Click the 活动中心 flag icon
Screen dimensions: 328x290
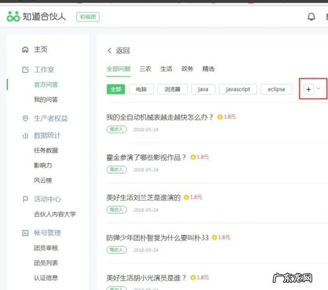[25, 199]
